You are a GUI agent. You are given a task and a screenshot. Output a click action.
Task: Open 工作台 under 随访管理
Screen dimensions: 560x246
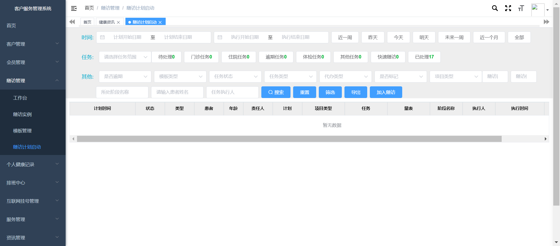tap(33, 98)
